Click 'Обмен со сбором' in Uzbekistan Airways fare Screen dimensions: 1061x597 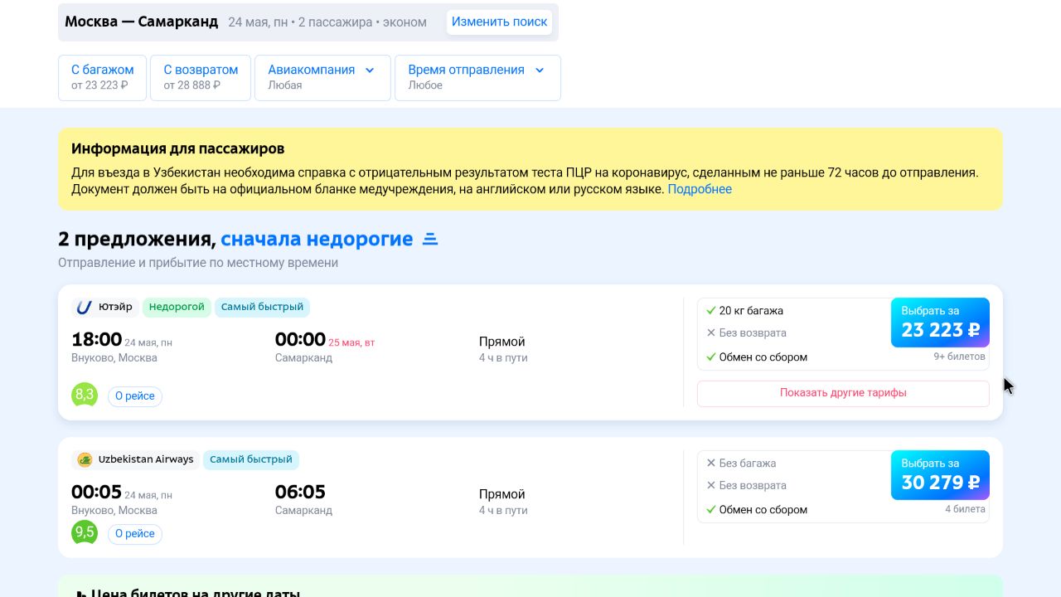point(763,510)
